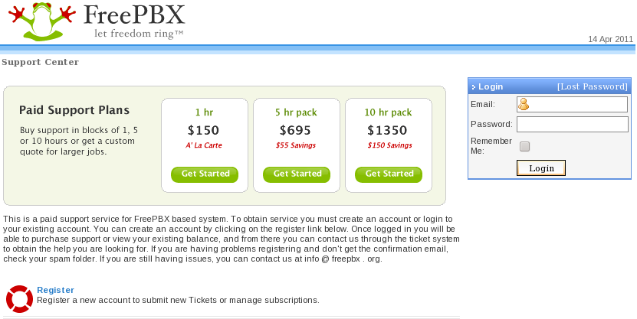Viewport: 637px width, 319px height.
Task: Click Get Started for 5 hr pack
Action: (297, 174)
